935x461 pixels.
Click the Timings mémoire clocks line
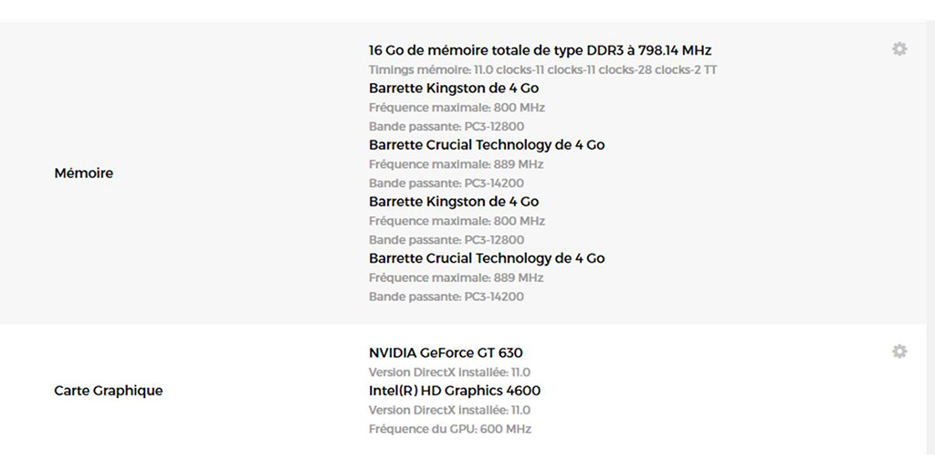542,69
